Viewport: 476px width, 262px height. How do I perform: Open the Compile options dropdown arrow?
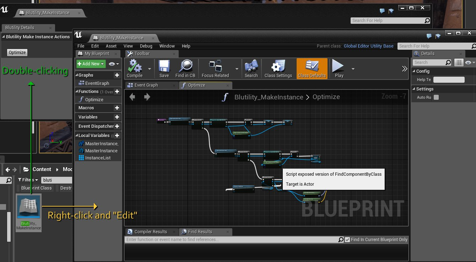150,69
